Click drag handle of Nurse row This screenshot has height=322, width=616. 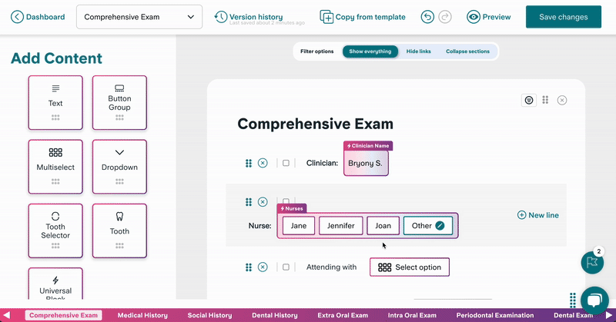248,202
